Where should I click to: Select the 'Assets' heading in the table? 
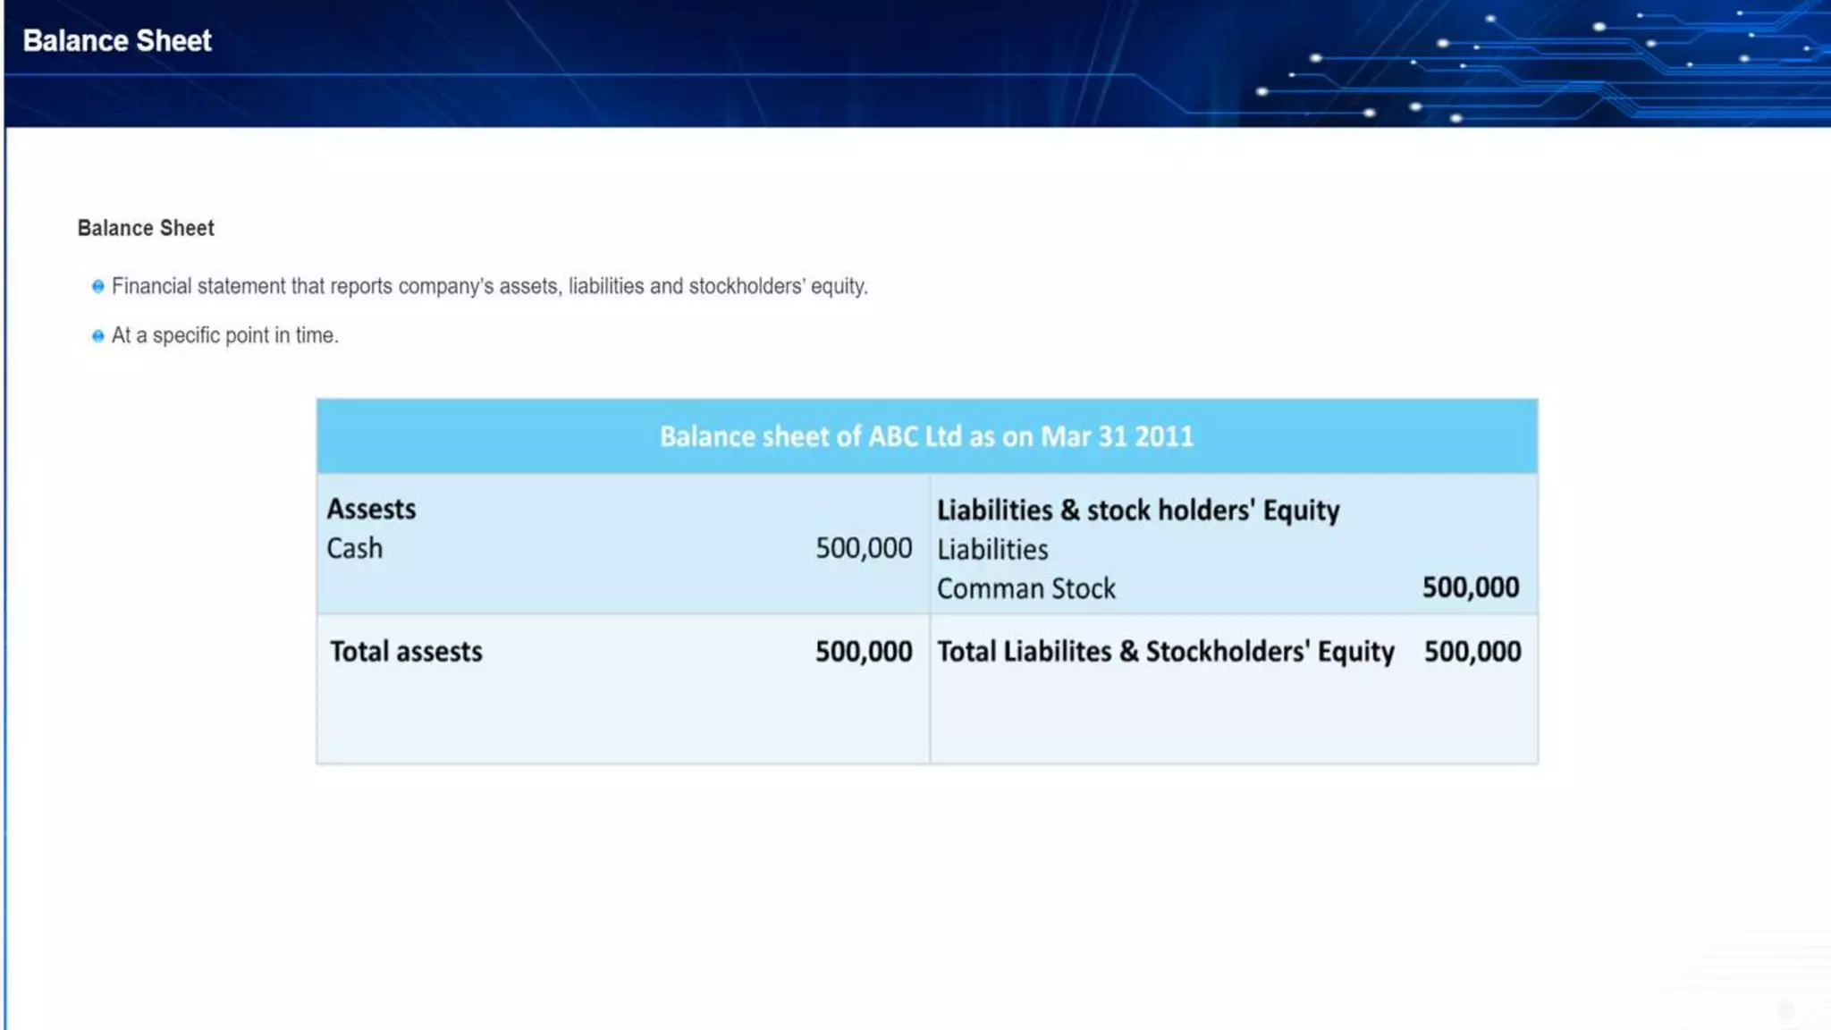click(371, 509)
